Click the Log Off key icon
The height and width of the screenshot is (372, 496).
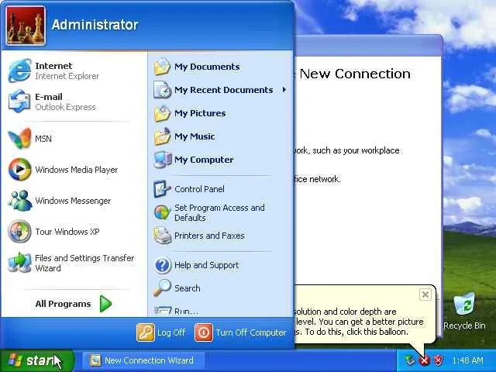(x=146, y=332)
